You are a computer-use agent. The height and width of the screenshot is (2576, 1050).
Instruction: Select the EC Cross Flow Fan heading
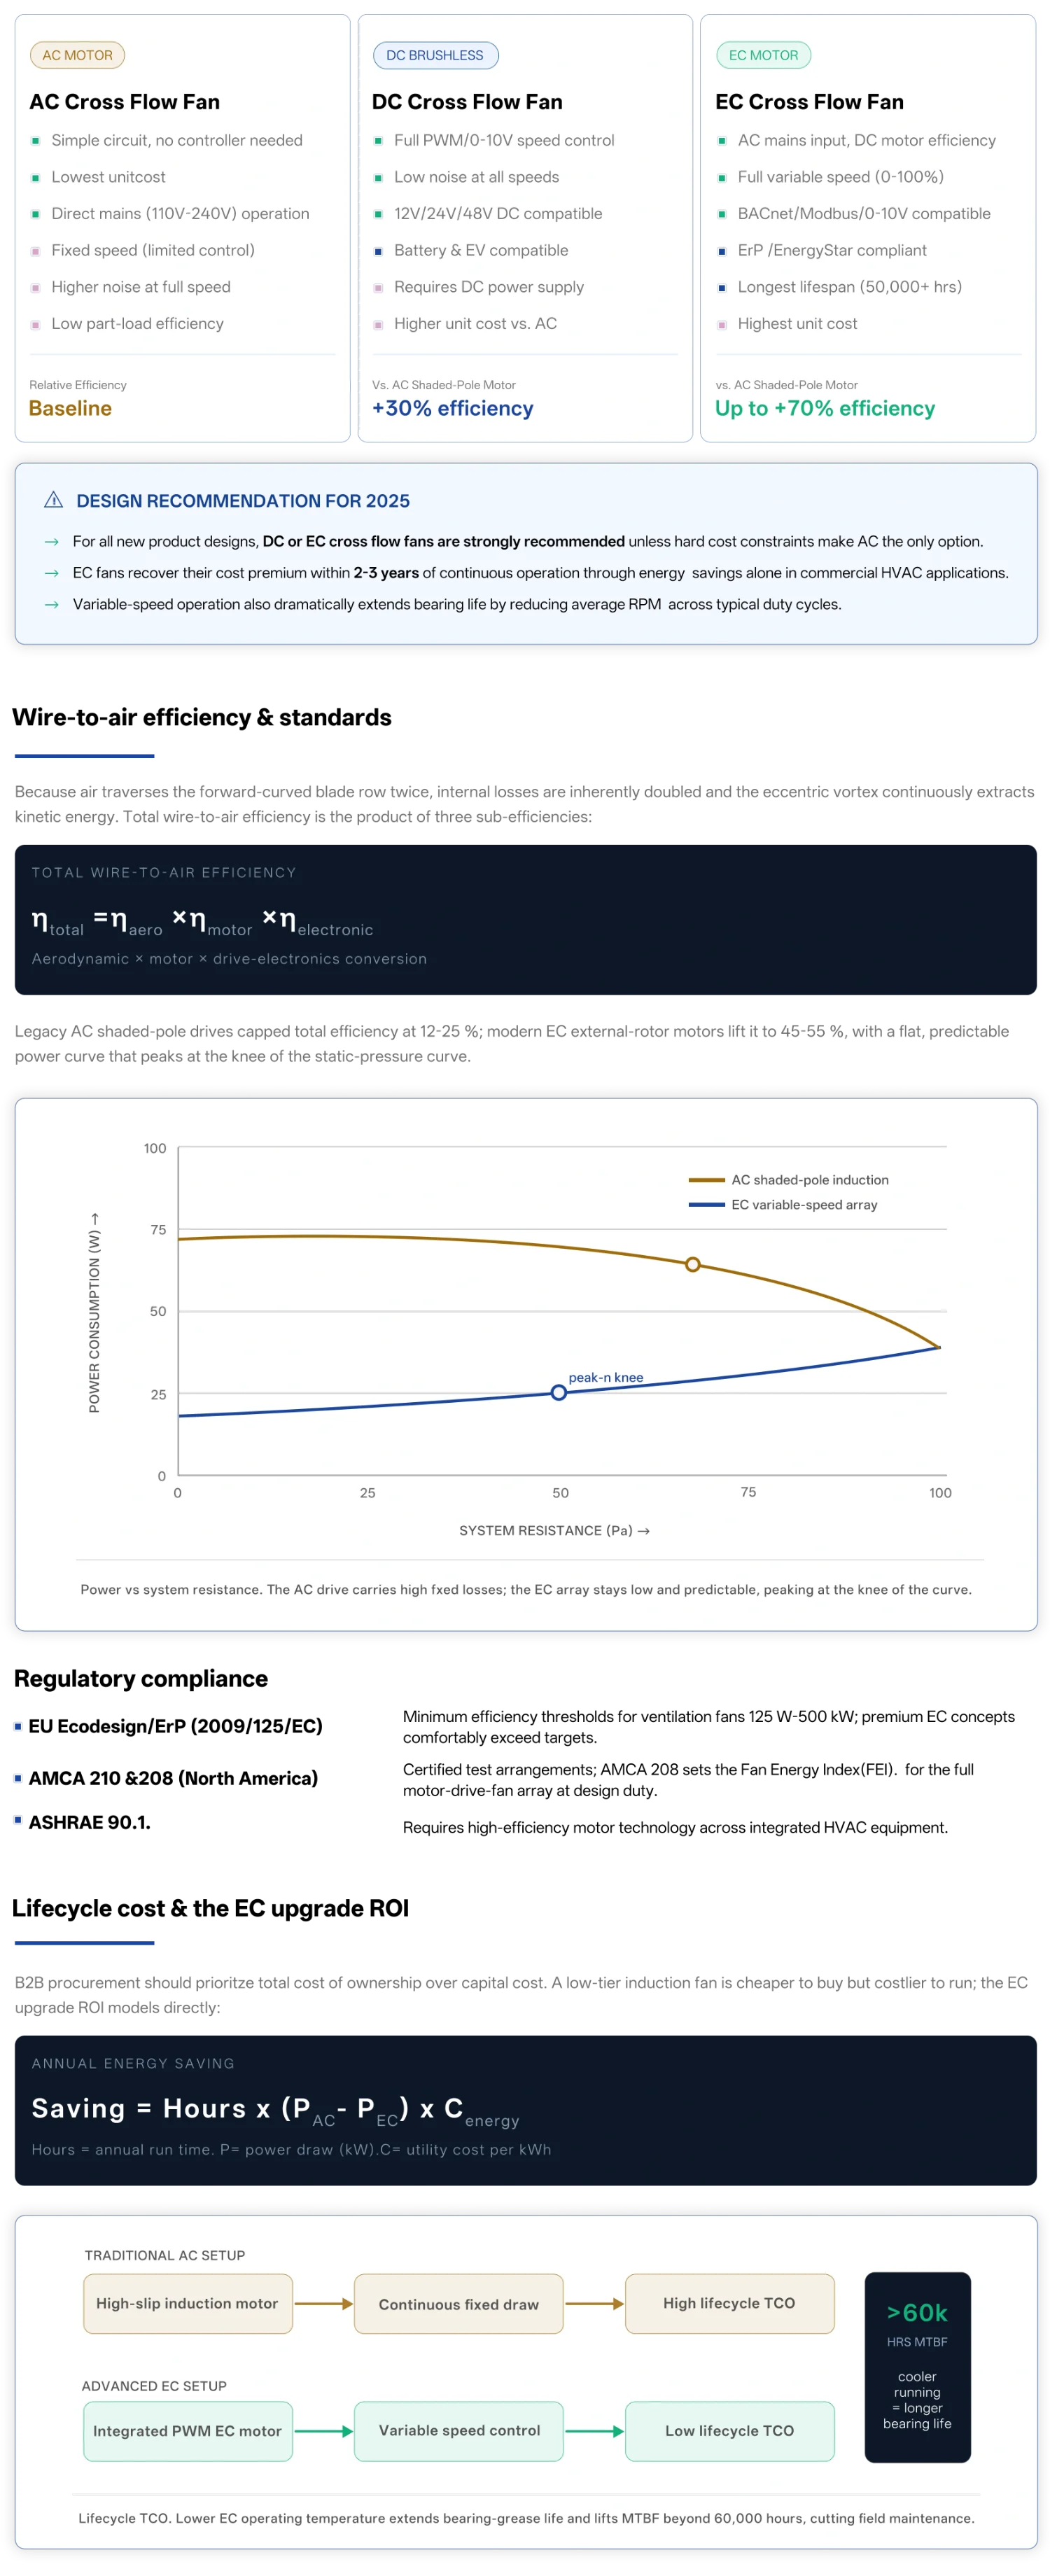[809, 102]
